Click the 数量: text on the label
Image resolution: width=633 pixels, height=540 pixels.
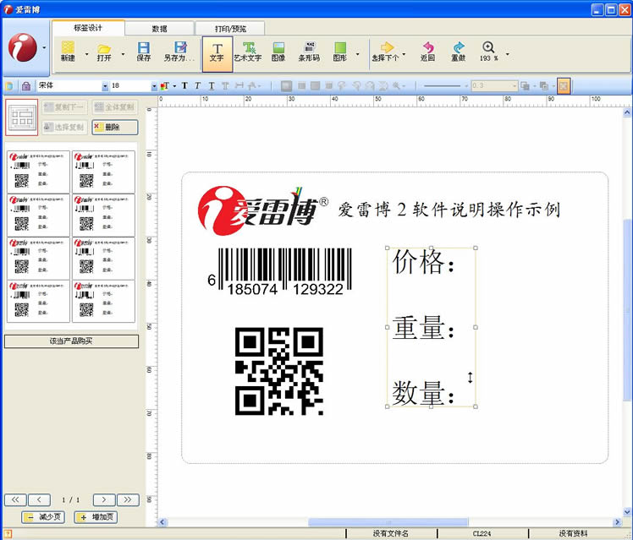pos(423,393)
